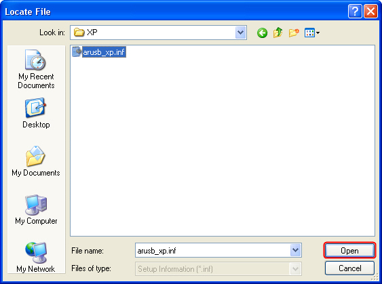Jump to the Desktop location
Viewport: 382px width, 284px height.
[x=36, y=113]
